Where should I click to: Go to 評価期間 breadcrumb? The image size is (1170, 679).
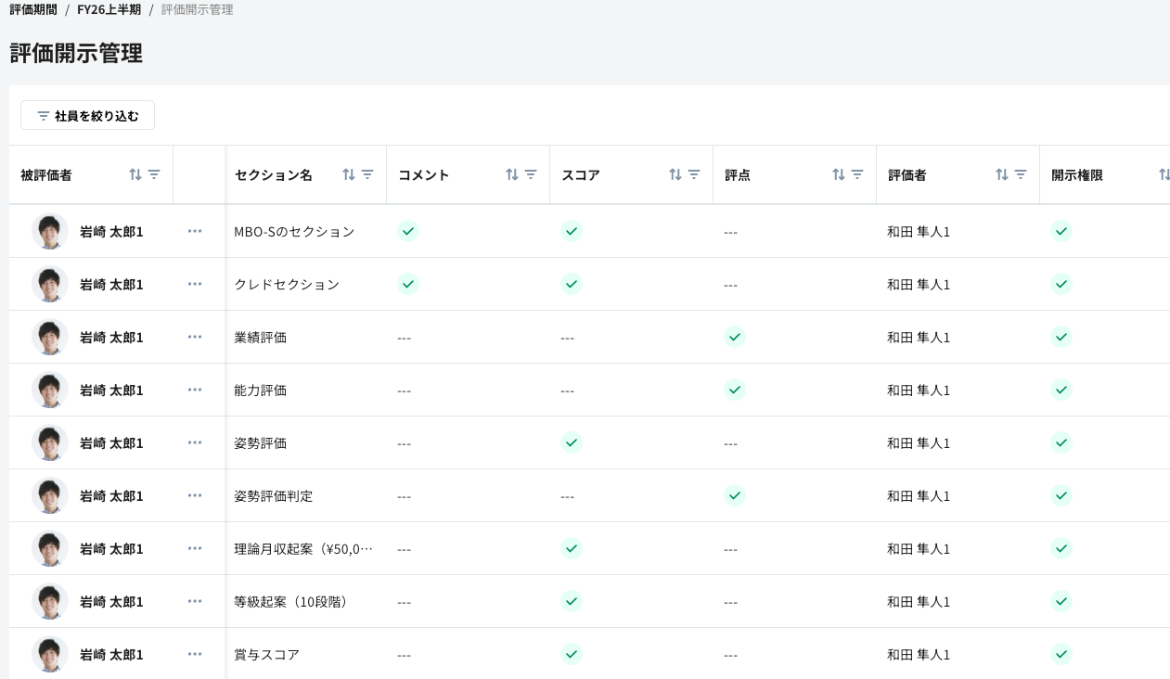(x=33, y=9)
